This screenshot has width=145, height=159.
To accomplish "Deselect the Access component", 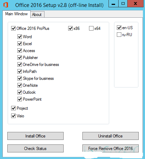I will [x=20, y=51].
